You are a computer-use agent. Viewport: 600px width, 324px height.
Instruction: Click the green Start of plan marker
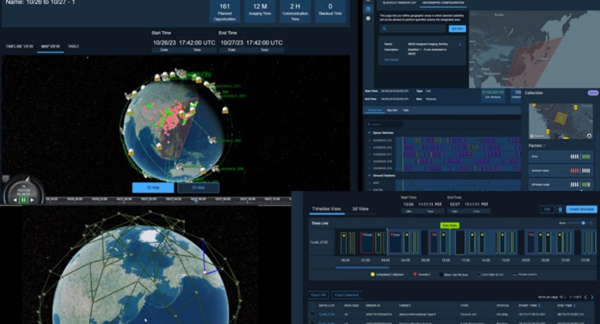tap(450, 225)
